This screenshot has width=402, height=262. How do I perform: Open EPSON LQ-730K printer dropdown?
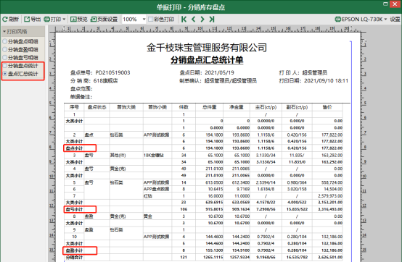[x=385, y=20]
